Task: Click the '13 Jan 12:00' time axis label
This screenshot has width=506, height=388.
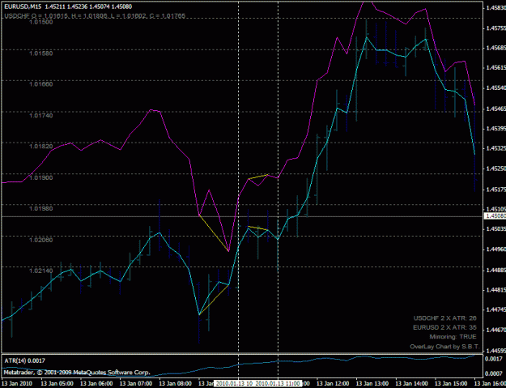Action: [x=333, y=383]
